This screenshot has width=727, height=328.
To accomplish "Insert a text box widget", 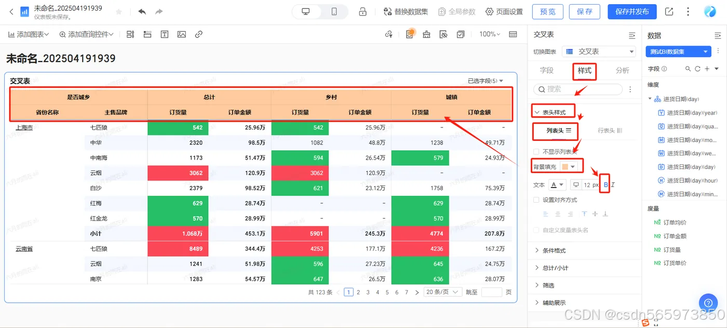I will point(164,34).
